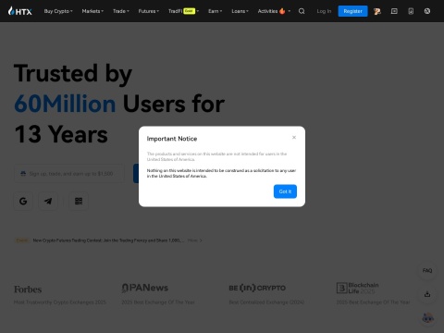444x333 pixels.
Task: Close the Important Notice dialog
Action: coord(294,137)
